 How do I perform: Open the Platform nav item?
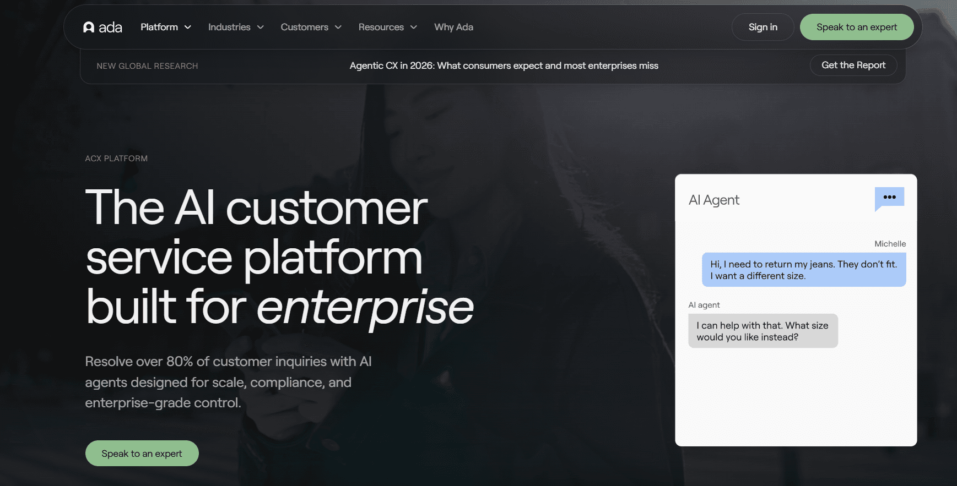click(159, 27)
